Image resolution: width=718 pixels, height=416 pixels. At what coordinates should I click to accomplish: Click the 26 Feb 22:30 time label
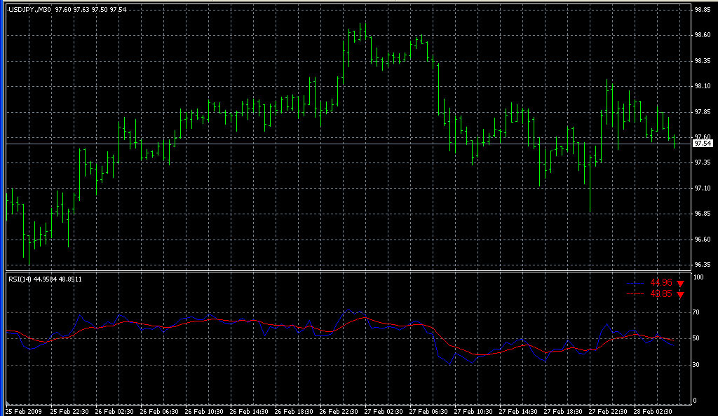pos(339,411)
